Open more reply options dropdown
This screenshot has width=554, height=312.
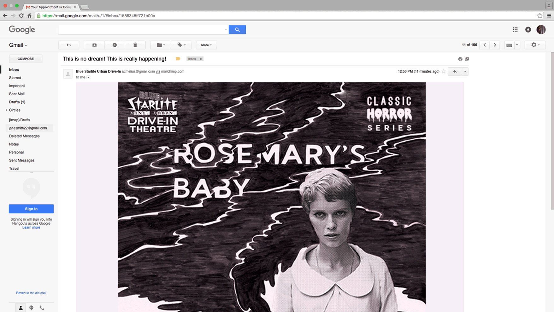465,71
